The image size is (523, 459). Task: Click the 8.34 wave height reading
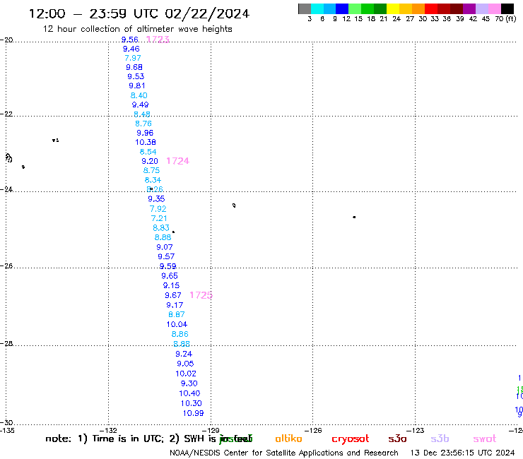click(153, 180)
